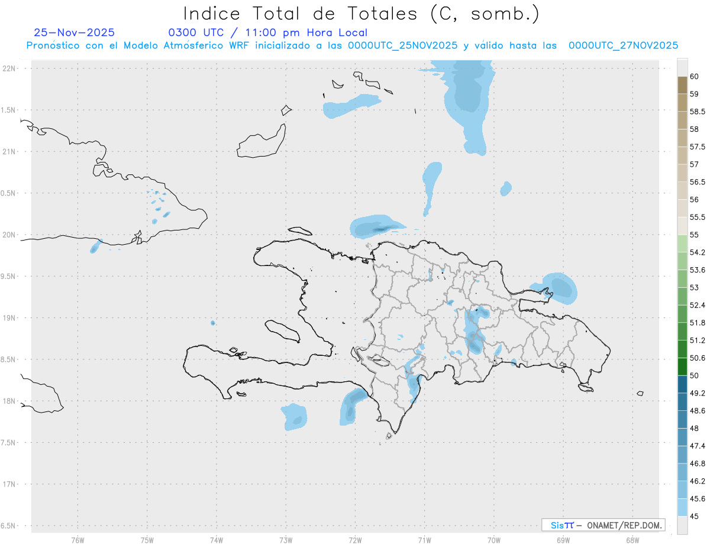The width and height of the screenshot is (710, 548).
Task: Click the '68W' longitude label
Action: (x=632, y=540)
